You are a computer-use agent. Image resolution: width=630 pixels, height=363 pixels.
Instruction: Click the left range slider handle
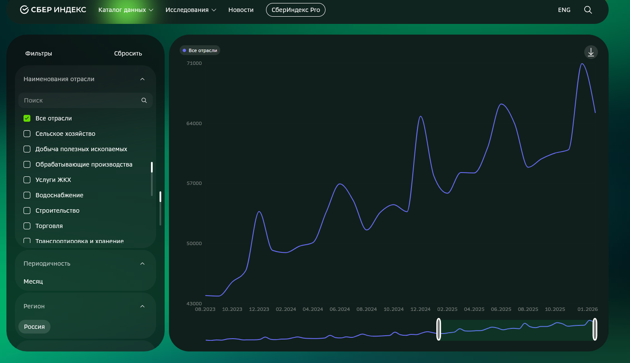pos(438,329)
